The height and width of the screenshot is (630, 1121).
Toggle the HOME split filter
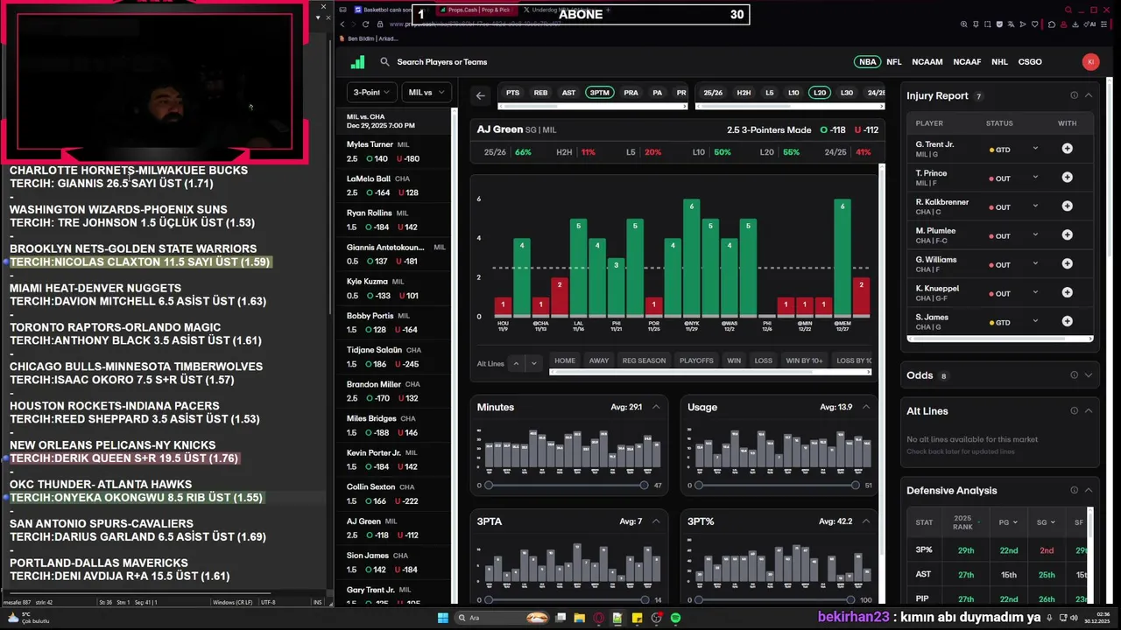[x=565, y=360]
